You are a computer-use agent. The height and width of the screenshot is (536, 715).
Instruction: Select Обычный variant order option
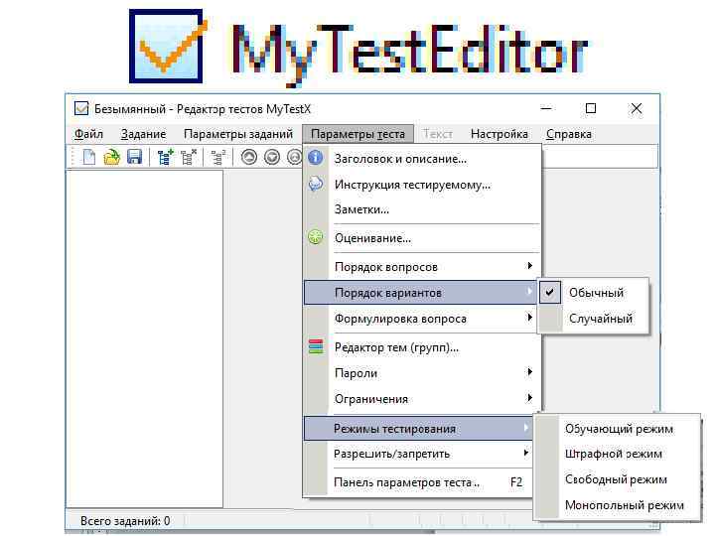(593, 292)
